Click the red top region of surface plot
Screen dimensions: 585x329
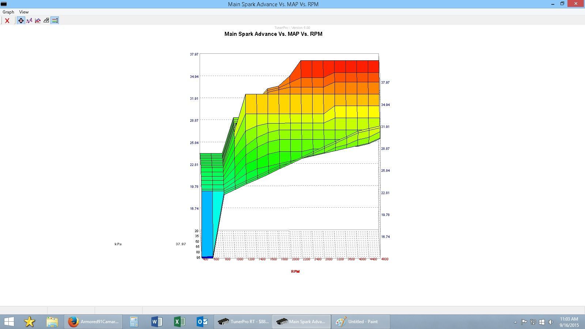pos(340,68)
